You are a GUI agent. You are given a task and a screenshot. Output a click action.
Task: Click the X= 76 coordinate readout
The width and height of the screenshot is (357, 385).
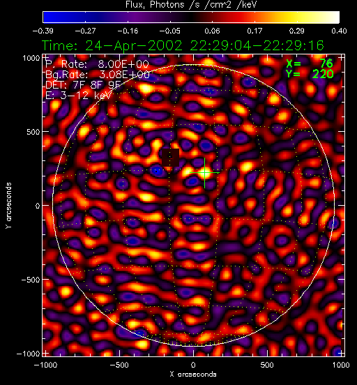tap(310, 63)
